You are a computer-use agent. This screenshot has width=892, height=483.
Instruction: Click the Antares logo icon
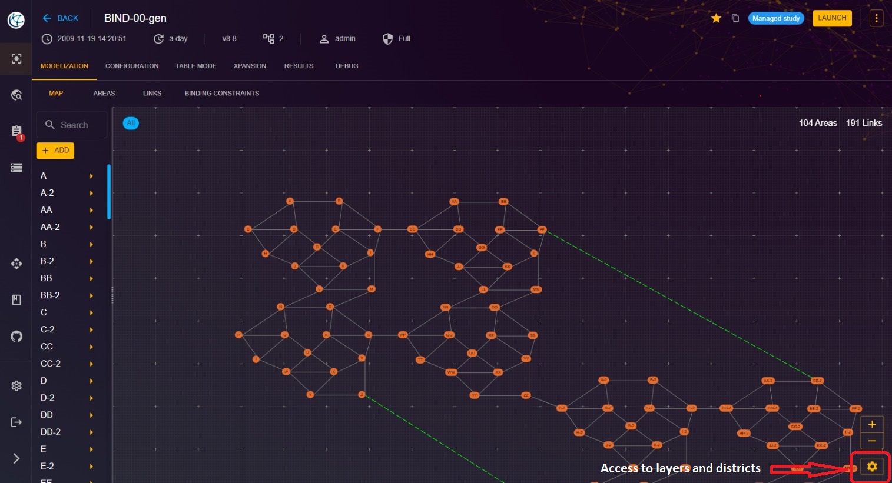[x=16, y=21]
